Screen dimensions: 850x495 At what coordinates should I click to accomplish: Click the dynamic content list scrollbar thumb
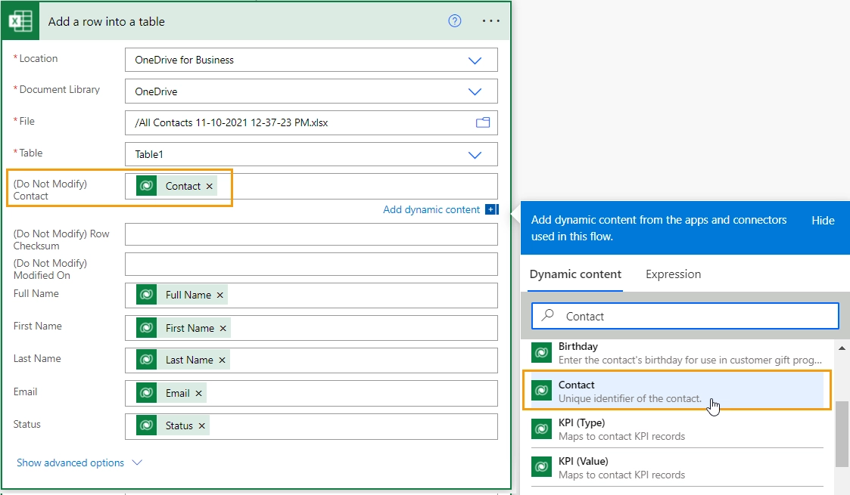842,433
